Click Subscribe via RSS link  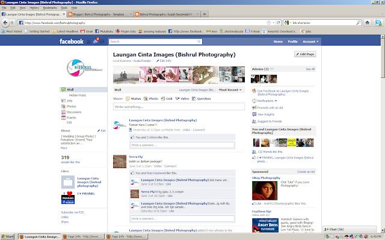click(72, 212)
